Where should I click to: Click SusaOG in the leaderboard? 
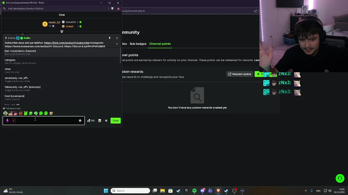point(71,22)
